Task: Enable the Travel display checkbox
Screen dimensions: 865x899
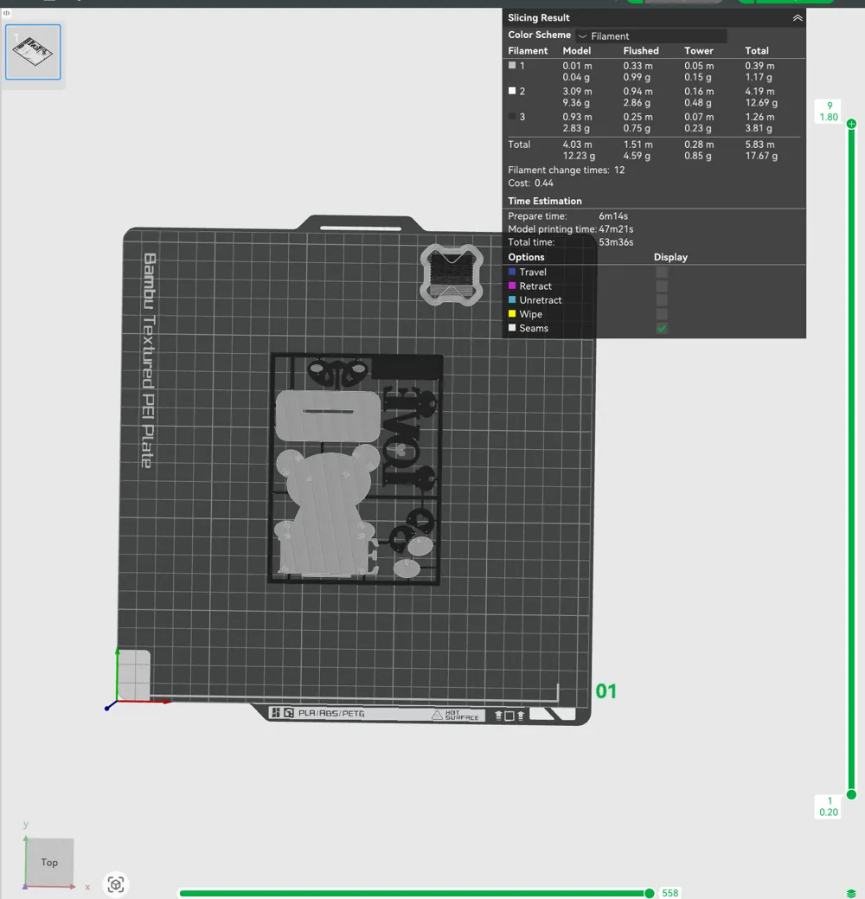Action: coord(662,271)
